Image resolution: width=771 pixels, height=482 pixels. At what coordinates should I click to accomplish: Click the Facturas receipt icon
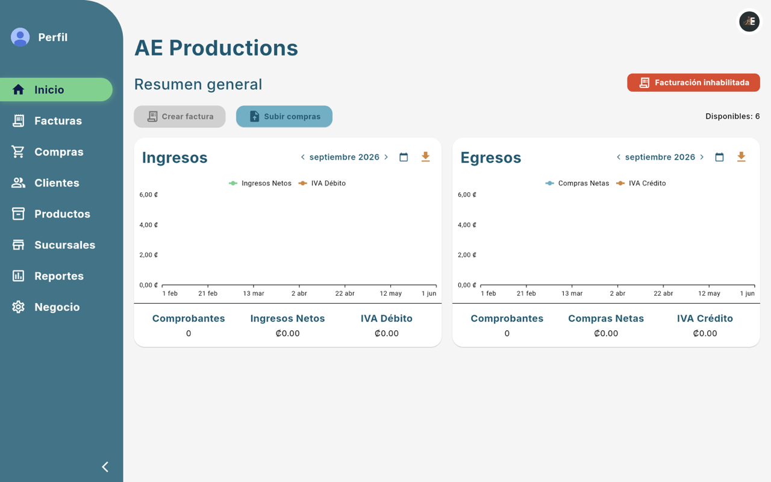tap(18, 120)
